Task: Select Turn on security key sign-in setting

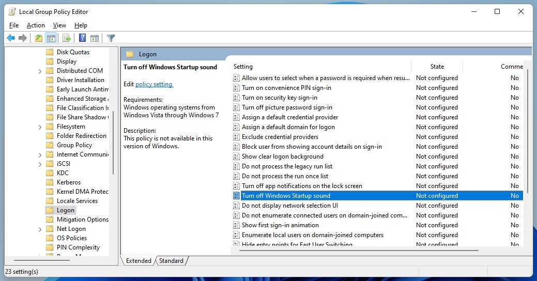Action: tap(280, 98)
